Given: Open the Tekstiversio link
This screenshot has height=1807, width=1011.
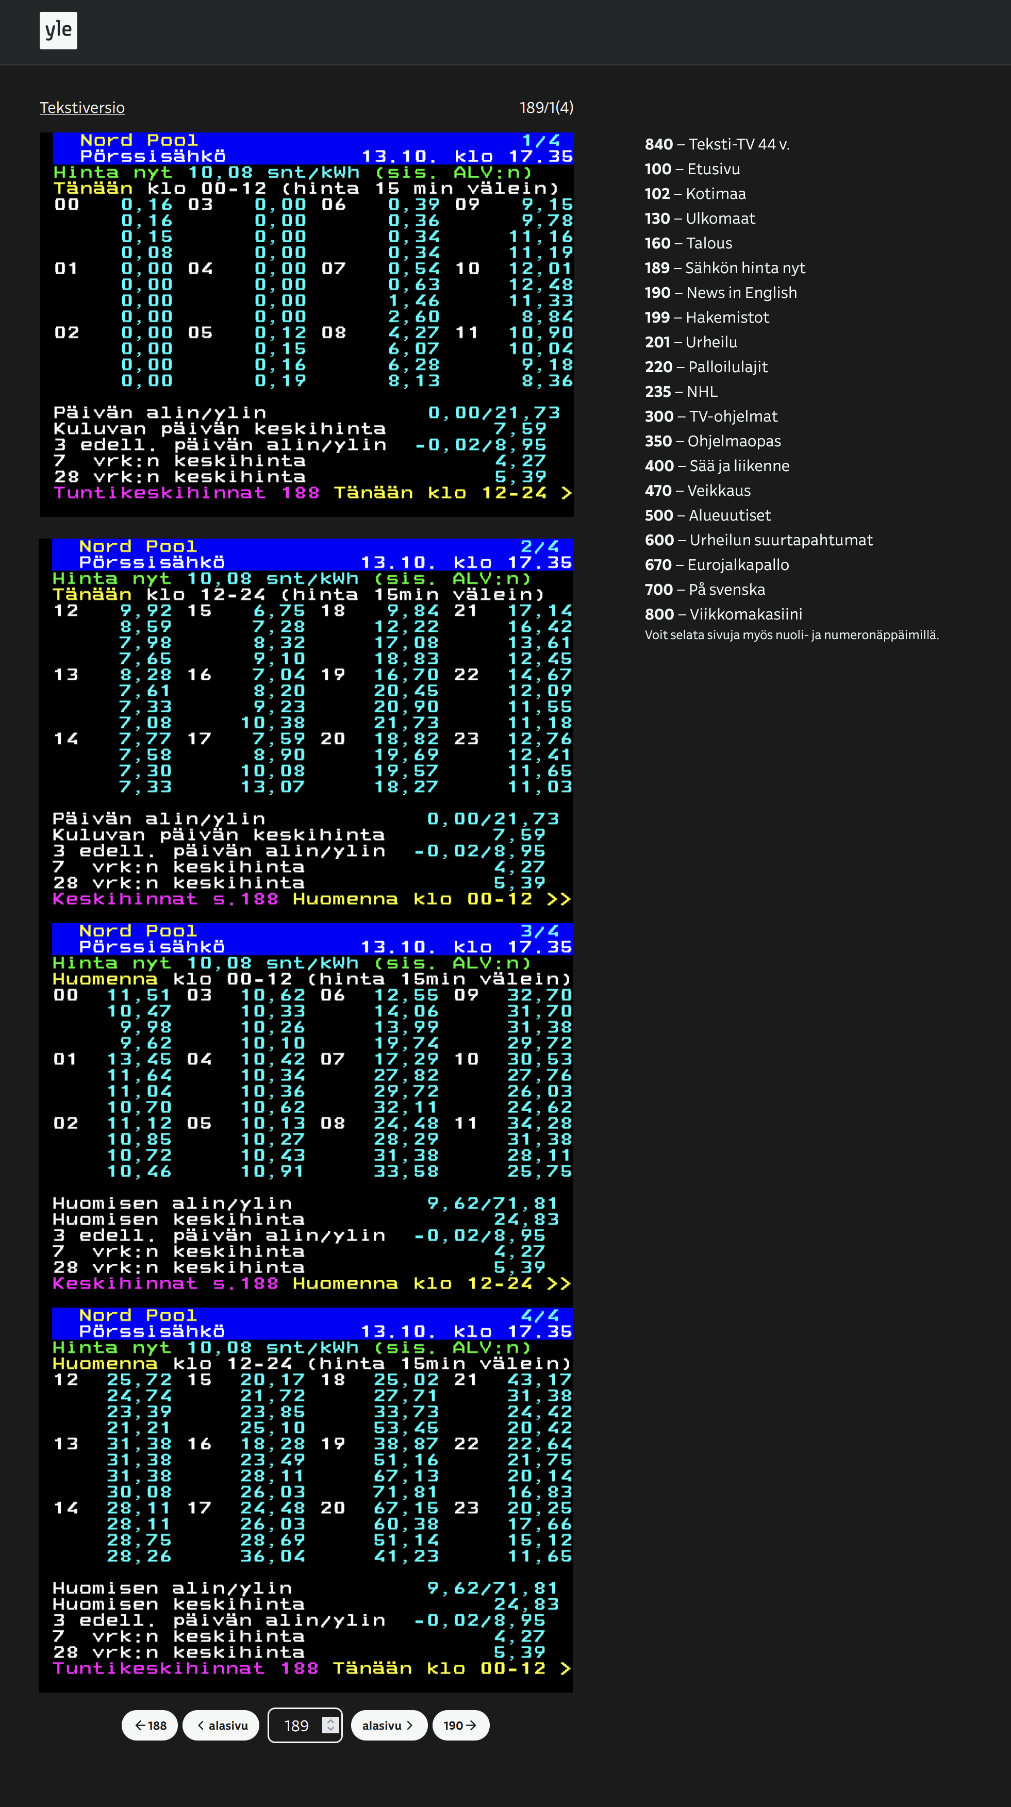Looking at the screenshot, I should pos(82,108).
